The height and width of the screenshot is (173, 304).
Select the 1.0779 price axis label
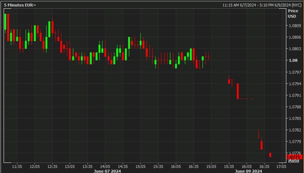point(295,142)
